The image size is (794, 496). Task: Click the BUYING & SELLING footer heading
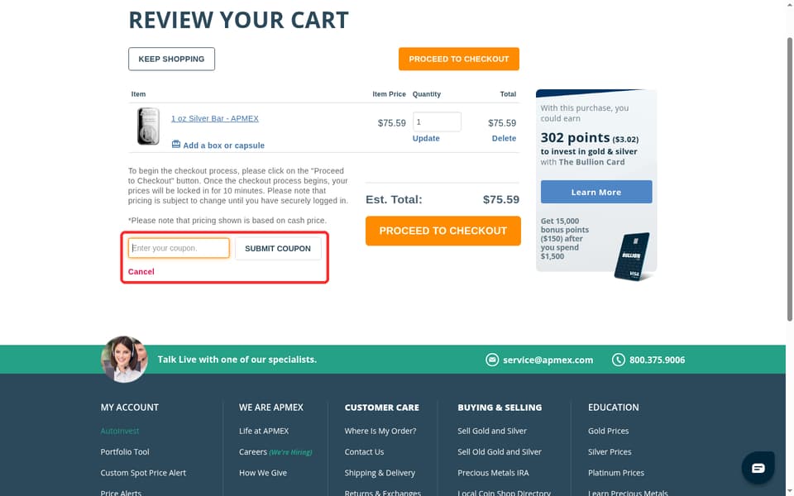point(500,408)
